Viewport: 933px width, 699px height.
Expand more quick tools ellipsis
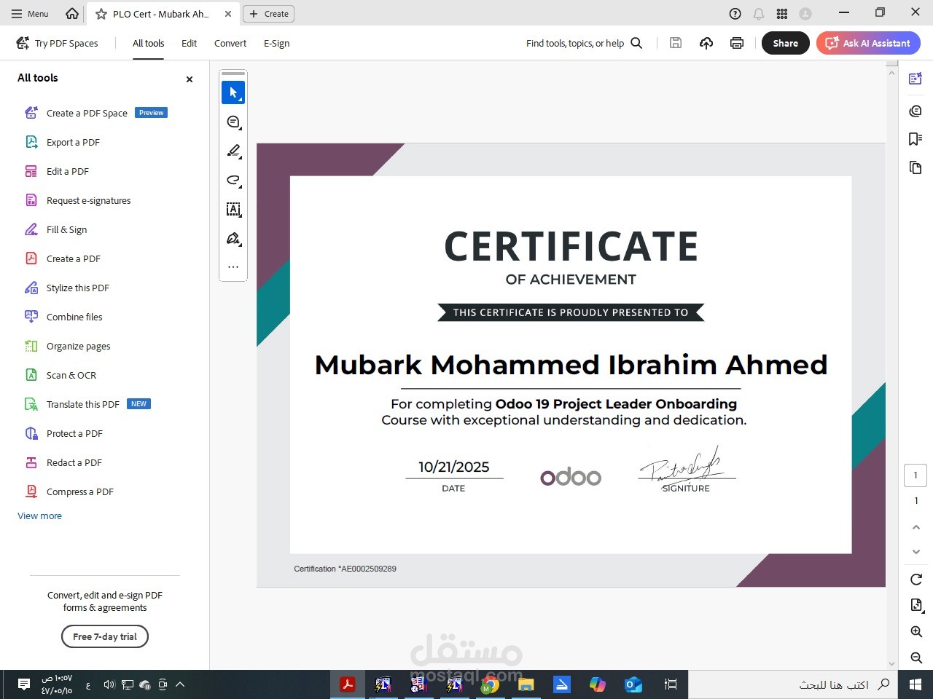[233, 267]
